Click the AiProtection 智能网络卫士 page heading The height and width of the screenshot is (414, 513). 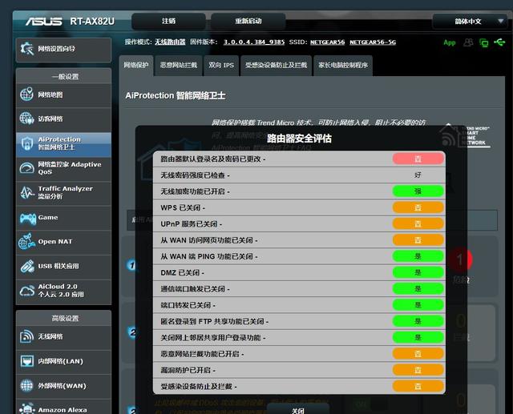176,96
